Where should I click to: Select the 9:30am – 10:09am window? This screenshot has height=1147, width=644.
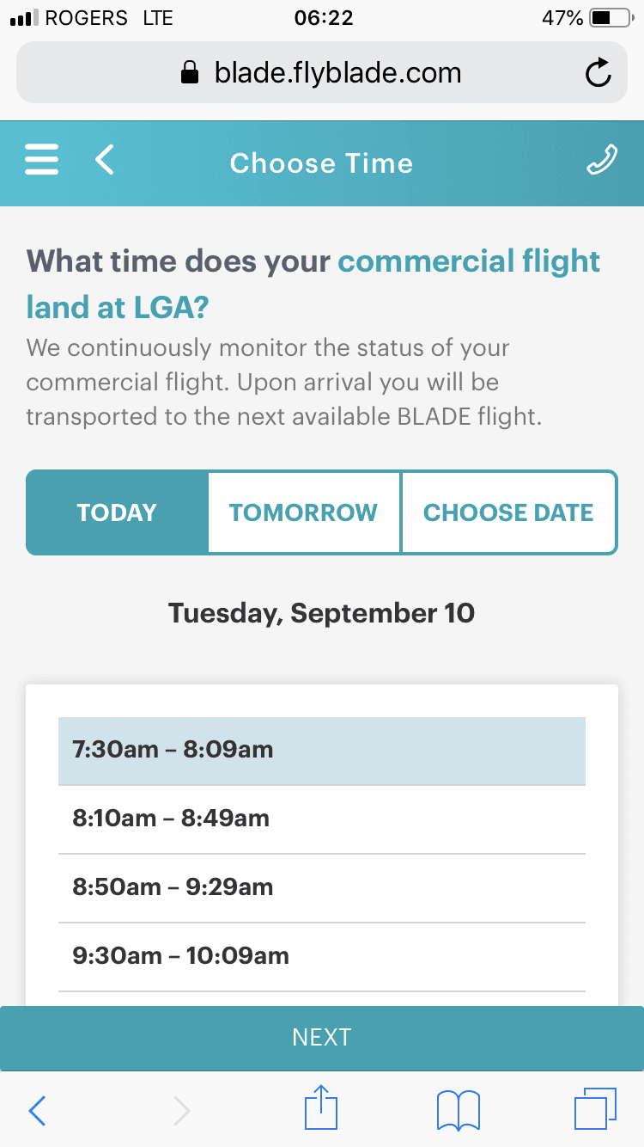coord(322,956)
